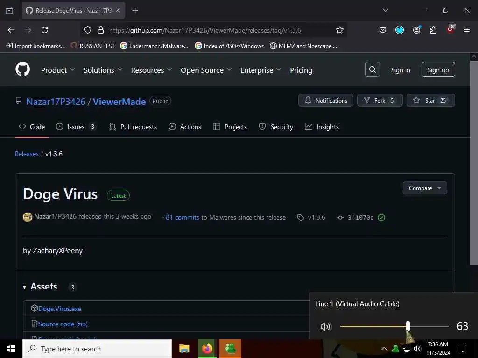Open the Insights tab
Image resolution: width=478 pixels, height=358 pixels.
pos(322,127)
